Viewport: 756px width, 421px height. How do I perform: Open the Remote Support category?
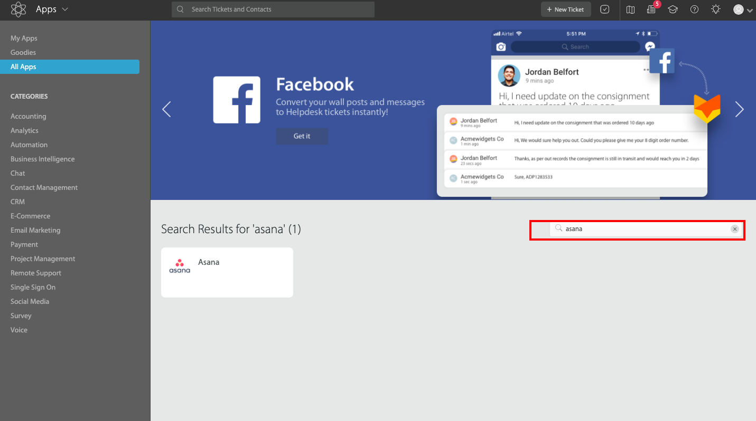point(36,273)
